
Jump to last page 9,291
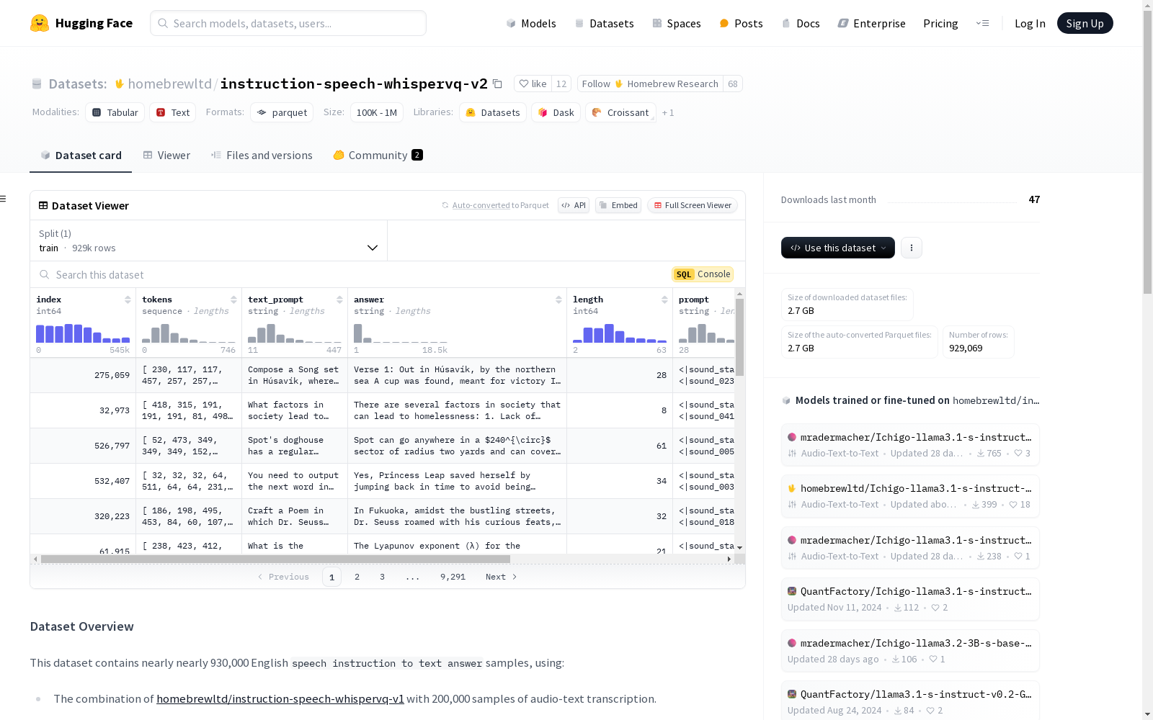[453, 577]
